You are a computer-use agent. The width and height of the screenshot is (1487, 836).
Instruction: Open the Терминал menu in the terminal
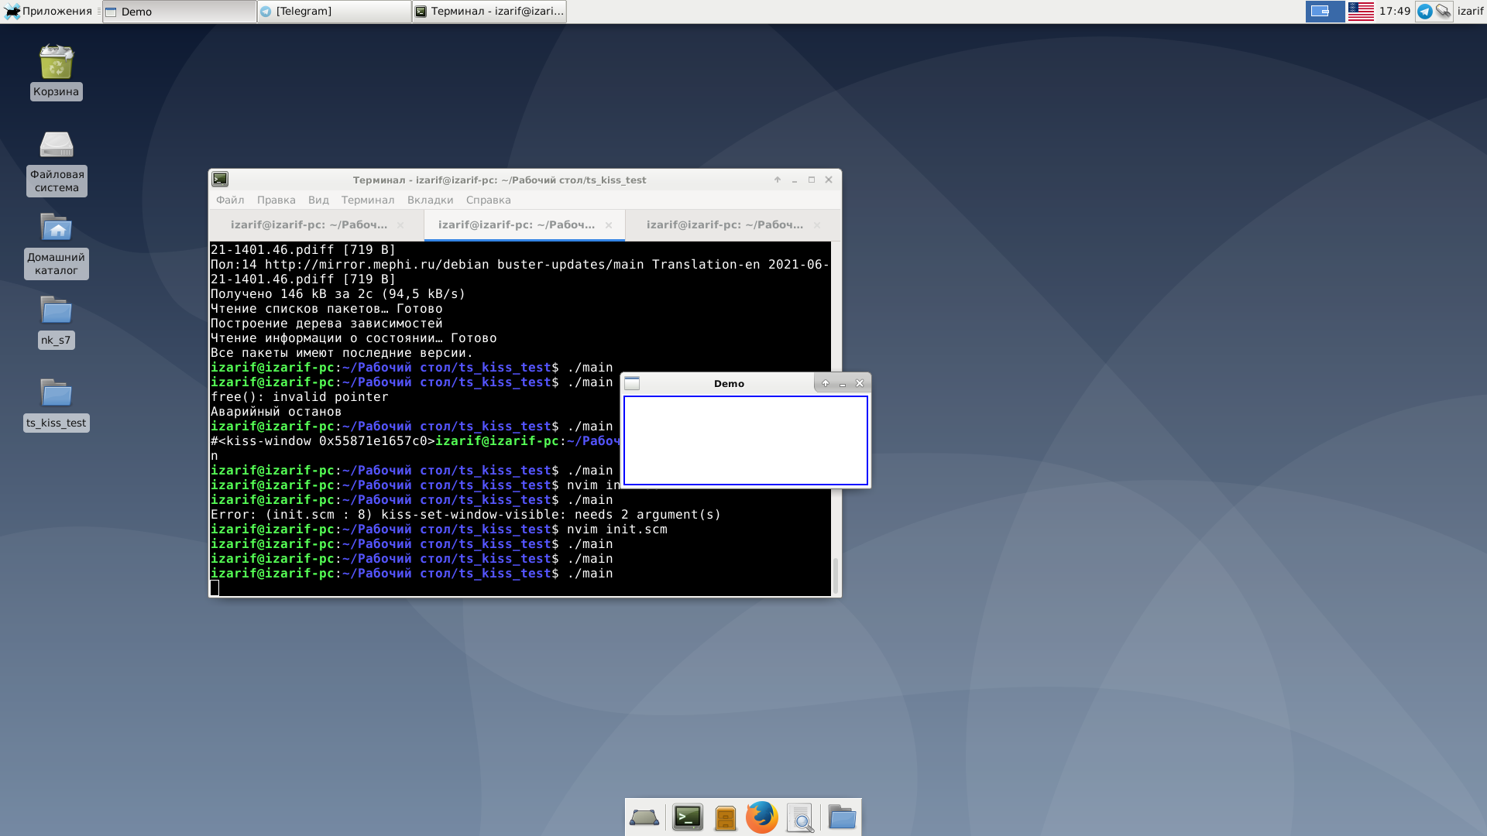pos(368,200)
